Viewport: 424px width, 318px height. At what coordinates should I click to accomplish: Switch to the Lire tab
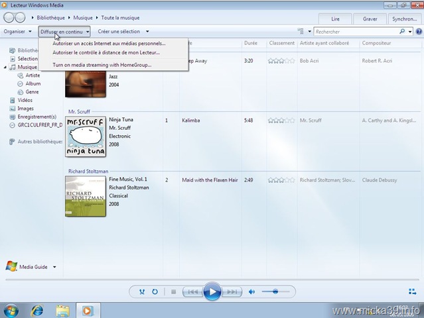click(335, 19)
